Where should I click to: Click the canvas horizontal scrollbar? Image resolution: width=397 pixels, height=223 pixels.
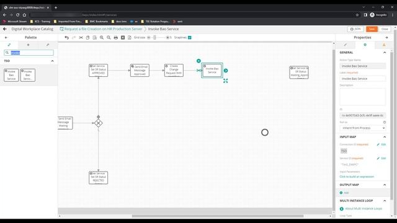(x=218, y=216)
